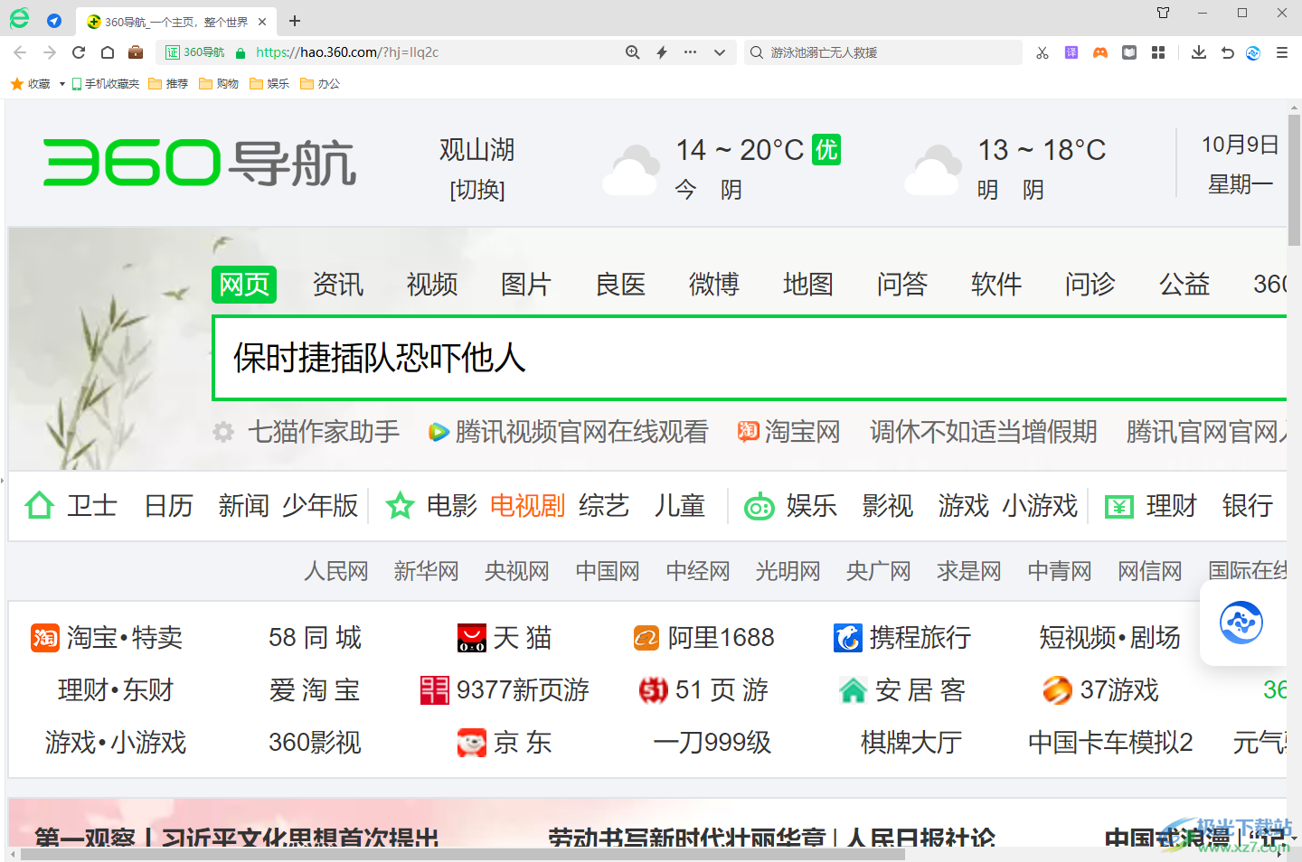Click the address bar URL field
The height and width of the screenshot is (862, 1302).
click(434, 52)
